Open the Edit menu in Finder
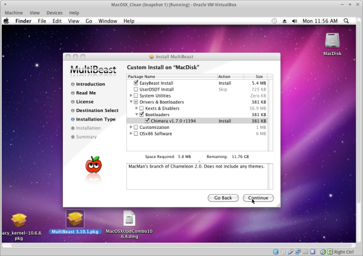Viewport: 363px width, 256px height. point(57,21)
